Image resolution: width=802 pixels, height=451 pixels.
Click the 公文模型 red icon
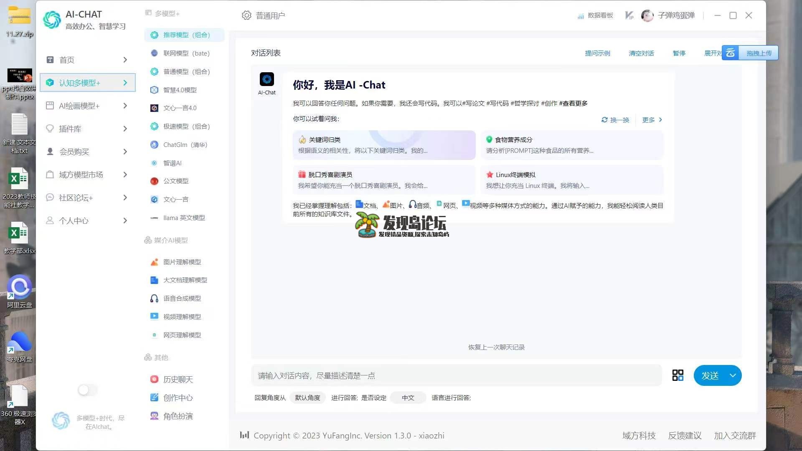[154, 181]
